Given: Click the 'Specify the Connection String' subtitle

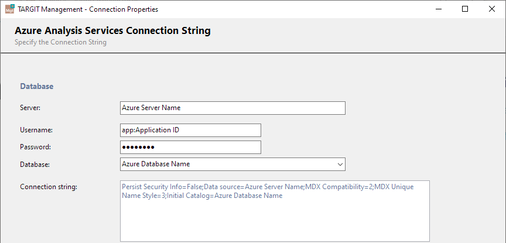Looking at the screenshot, I should (60, 42).
